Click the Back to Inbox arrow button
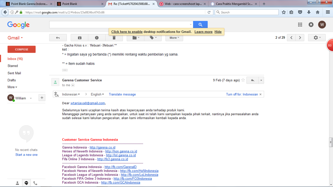Viewport: 333px width, 187px height. point(58,38)
